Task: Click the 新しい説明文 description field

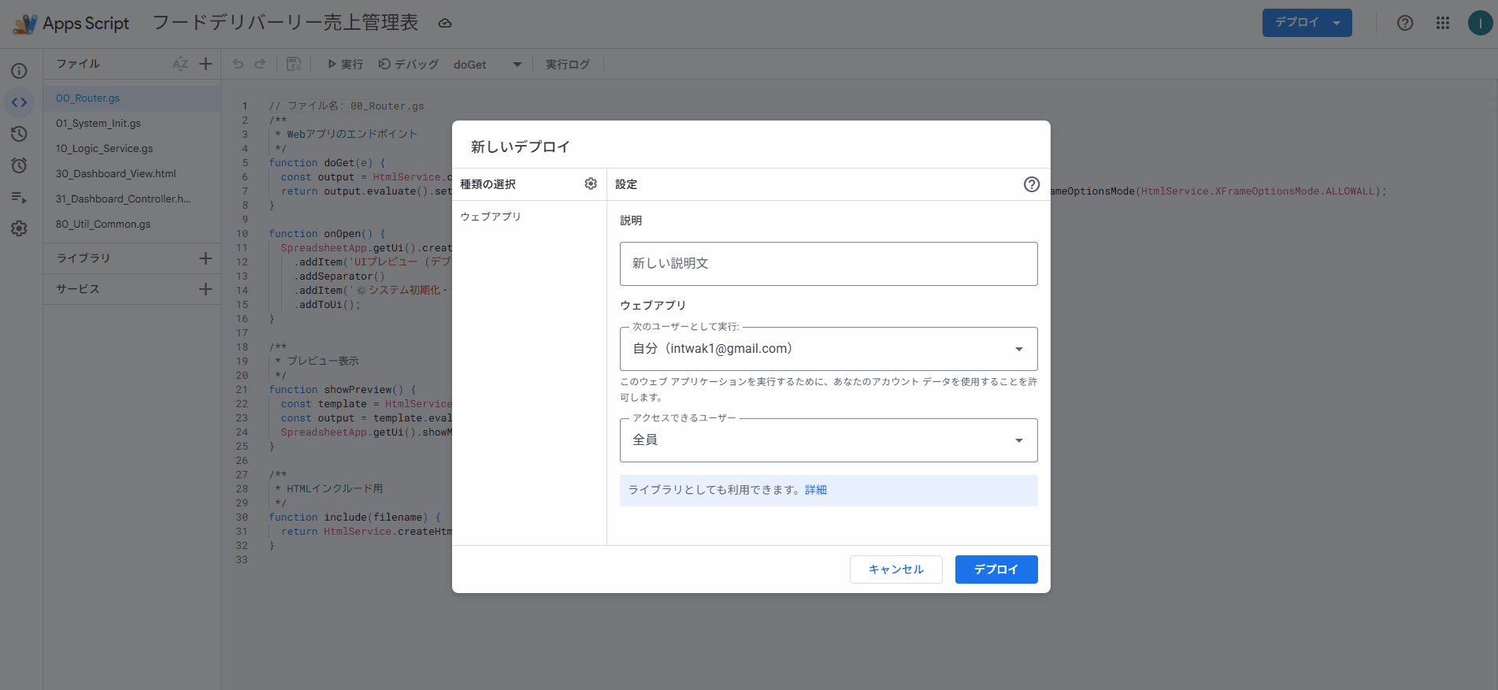Action: (829, 264)
